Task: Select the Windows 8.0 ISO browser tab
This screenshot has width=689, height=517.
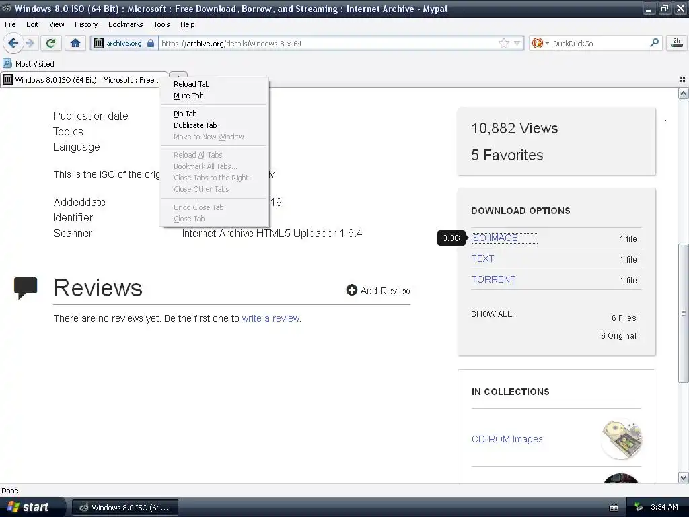Action: pyautogui.click(x=83, y=80)
